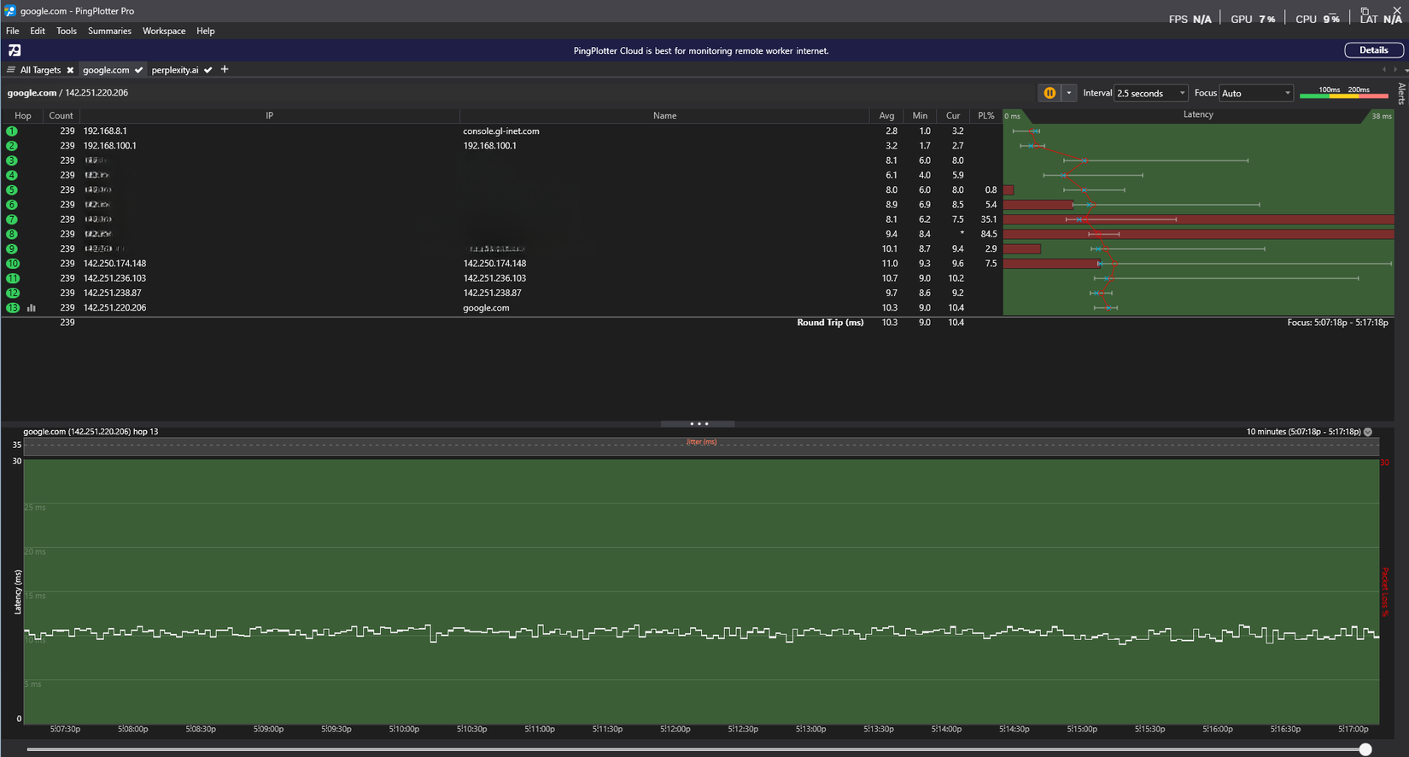Screen dimensions: 1409x757
Task: Click the Avg column header
Action: [x=887, y=115]
